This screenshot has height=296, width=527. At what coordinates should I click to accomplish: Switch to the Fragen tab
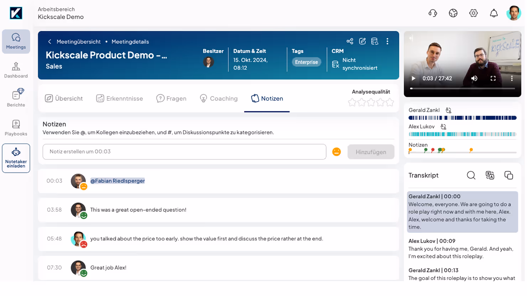(171, 99)
